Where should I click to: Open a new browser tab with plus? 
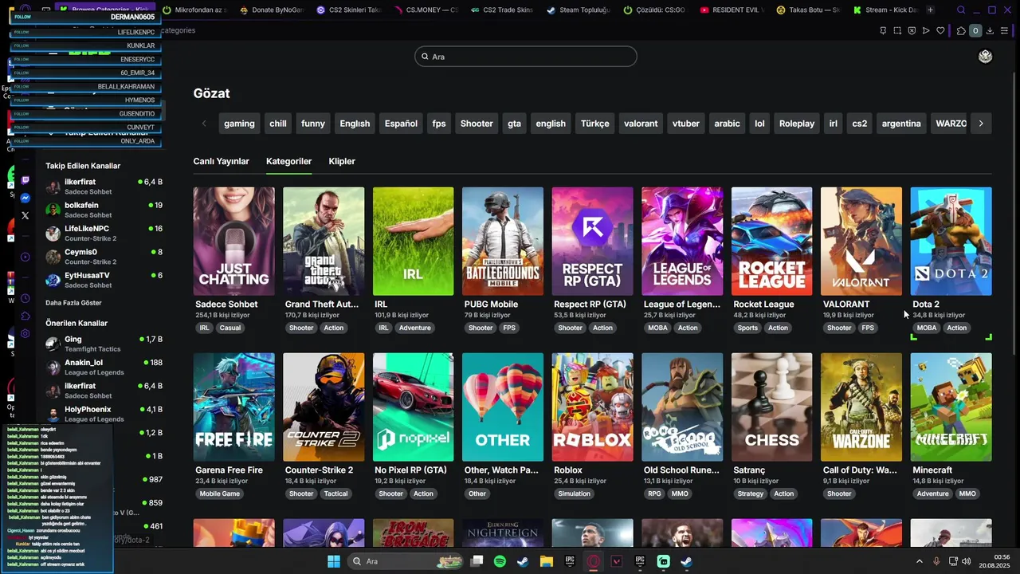(930, 10)
